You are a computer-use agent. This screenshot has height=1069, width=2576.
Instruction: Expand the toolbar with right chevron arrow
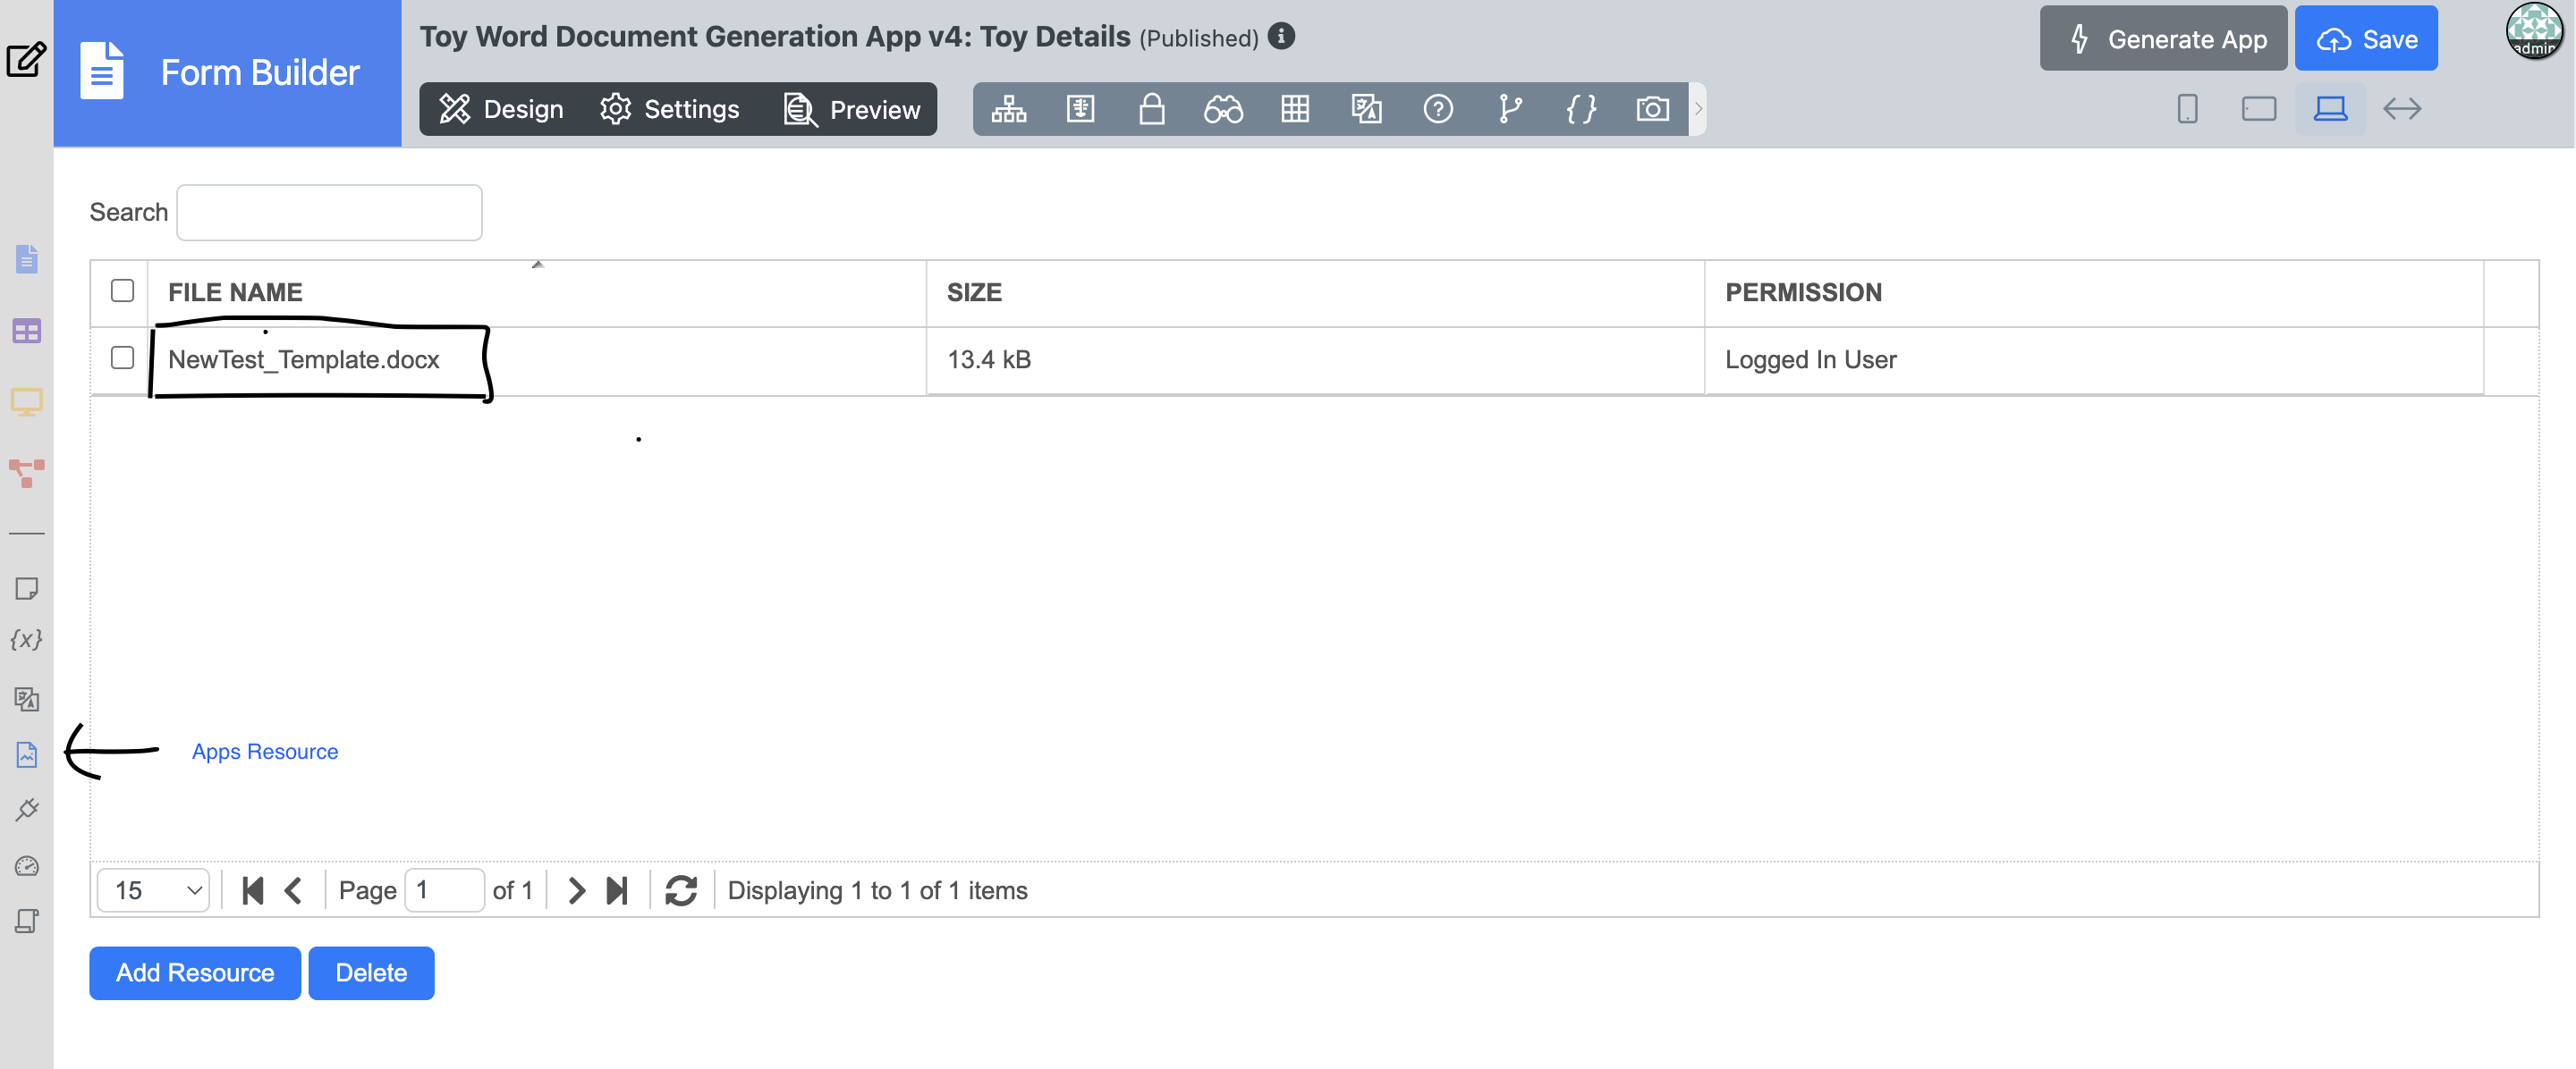1697,109
